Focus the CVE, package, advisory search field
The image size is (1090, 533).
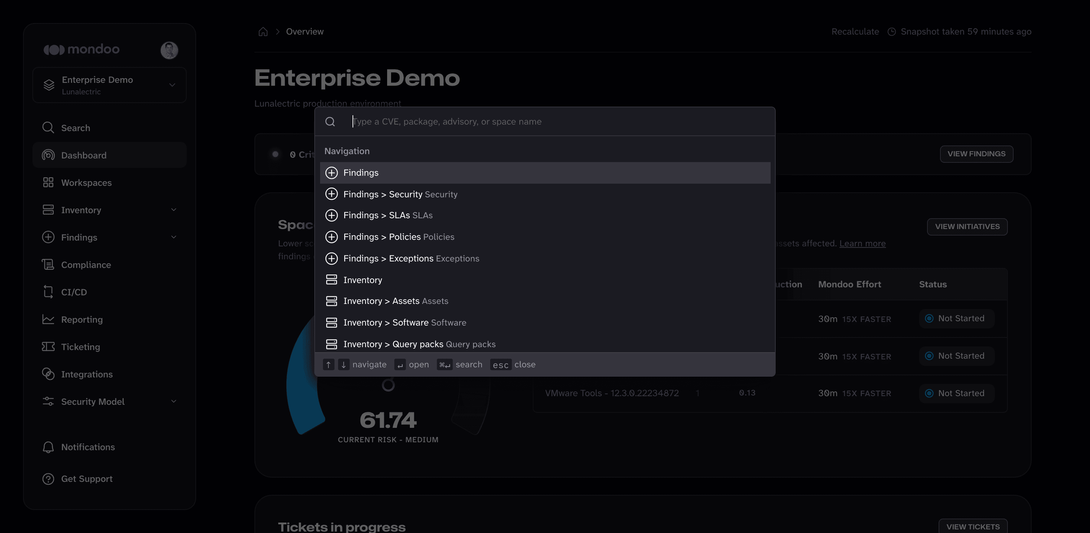[560, 122]
